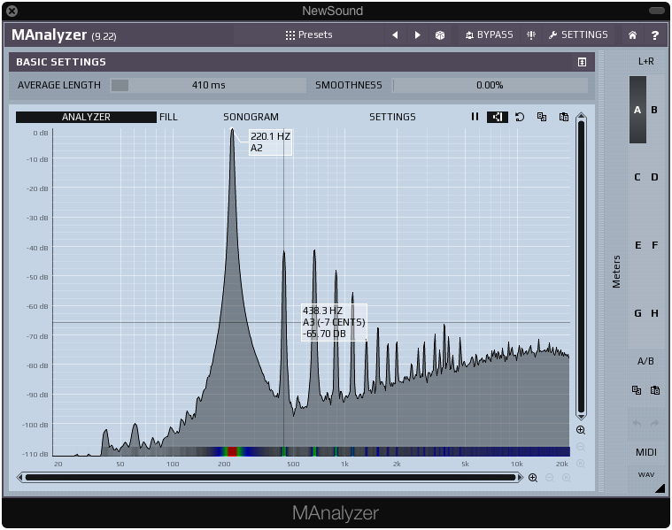The height and width of the screenshot is (530, 672).
Task: Open MIDI settings button
Action: [x=645, y=452]
